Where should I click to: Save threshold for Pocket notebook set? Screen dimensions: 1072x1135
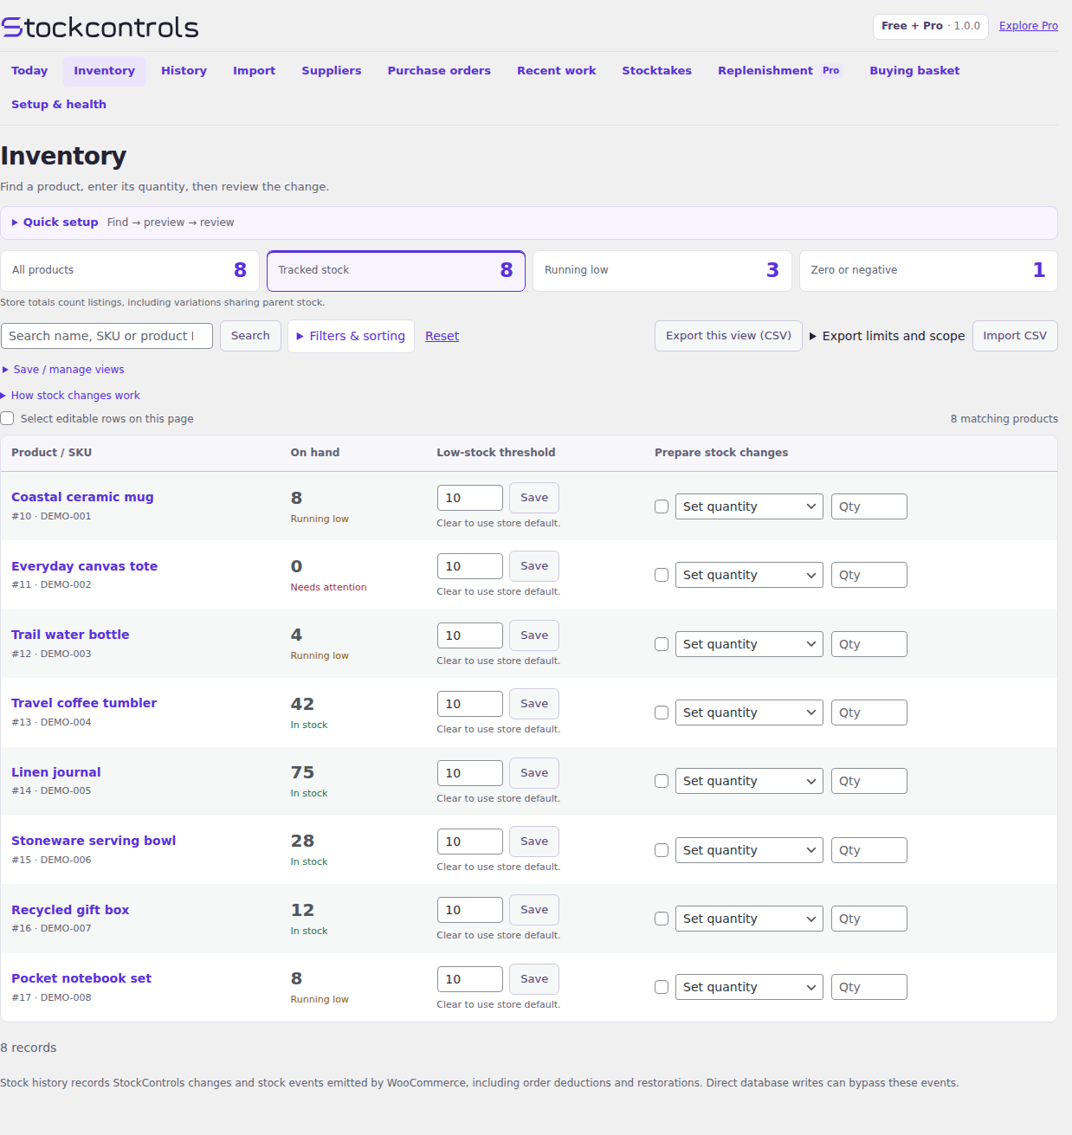pos(534,979)
